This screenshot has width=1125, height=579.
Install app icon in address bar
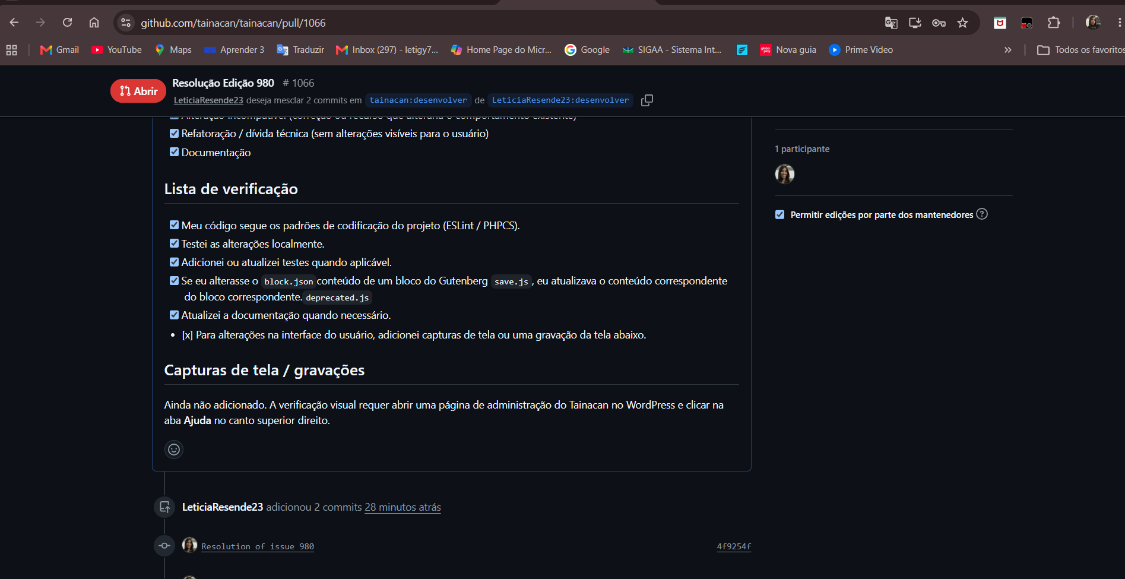[x=915, y=23]
